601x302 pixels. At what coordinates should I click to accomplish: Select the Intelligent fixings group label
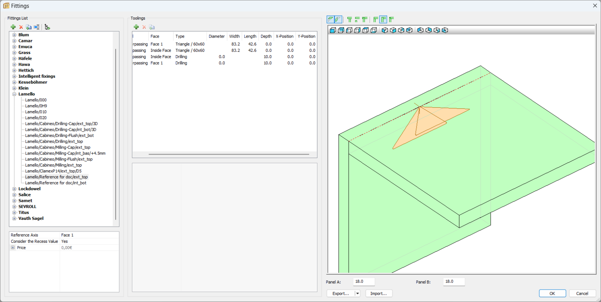click(37, 77)
